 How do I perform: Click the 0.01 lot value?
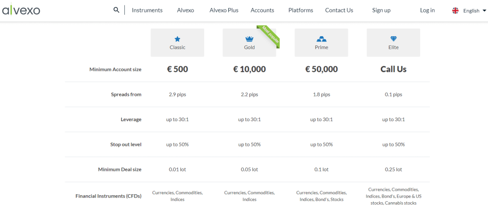click(177, 170)
